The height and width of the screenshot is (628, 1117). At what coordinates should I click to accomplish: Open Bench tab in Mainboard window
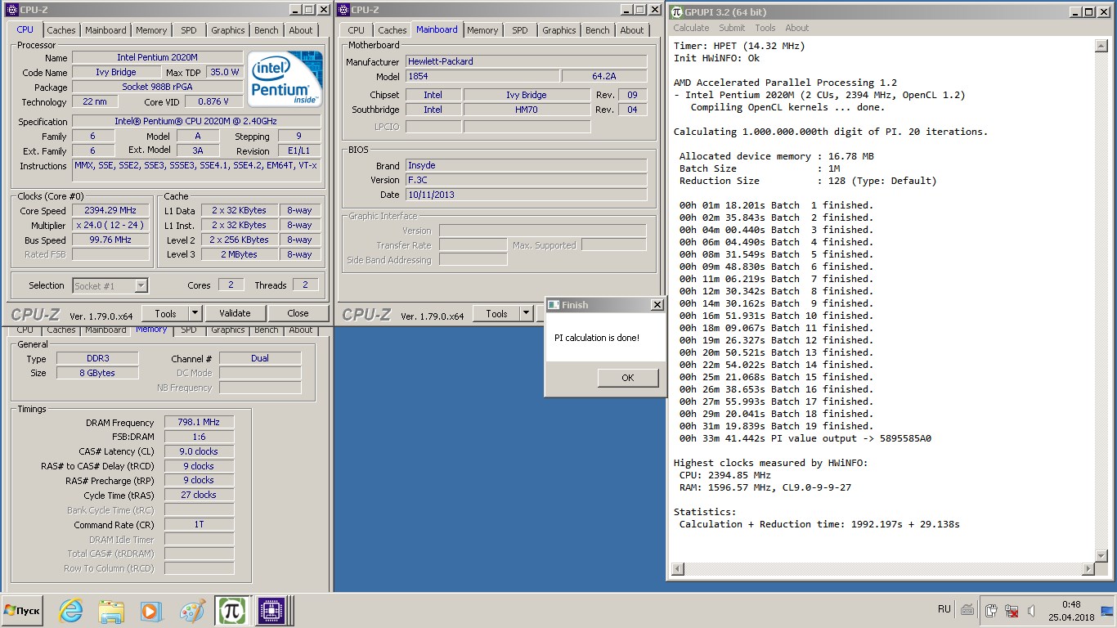598,30
